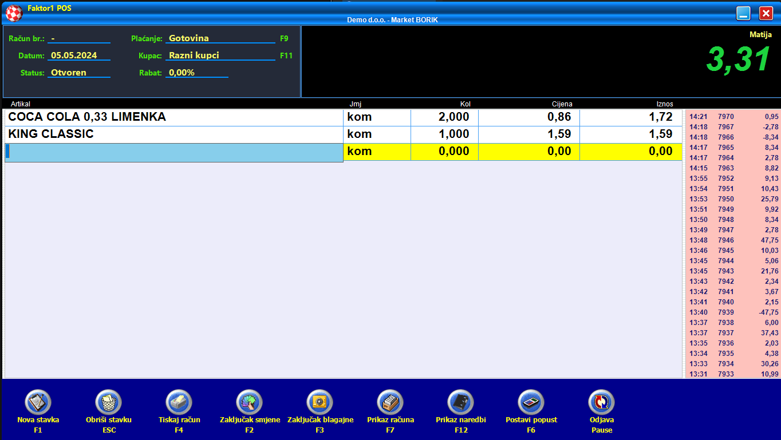Click the Obriši stavku trash icon

click(x=108, y=402)
